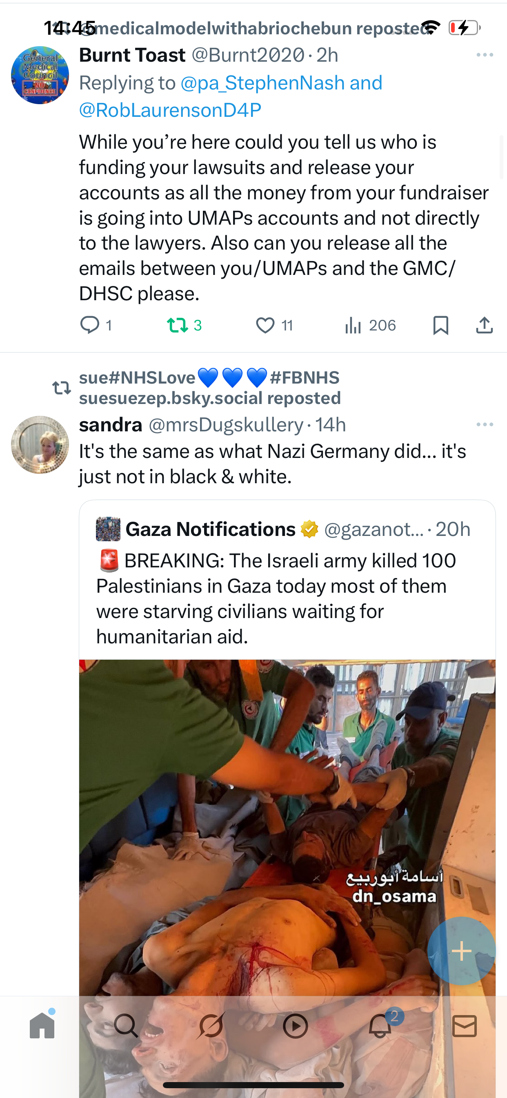Open more options for sandra's tweet
Viewport: 507px width, 1098px height.
485,424
